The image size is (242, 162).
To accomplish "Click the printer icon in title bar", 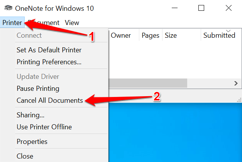I will (7, 8).
